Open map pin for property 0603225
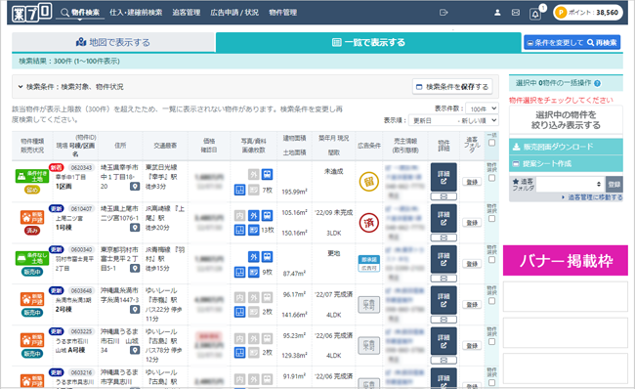This screenshot has height=389, width=635. click(135, 350)
